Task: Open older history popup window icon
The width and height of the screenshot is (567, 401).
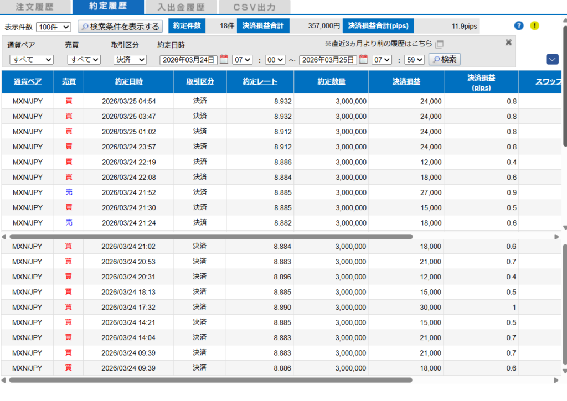Action: [439, 44]
